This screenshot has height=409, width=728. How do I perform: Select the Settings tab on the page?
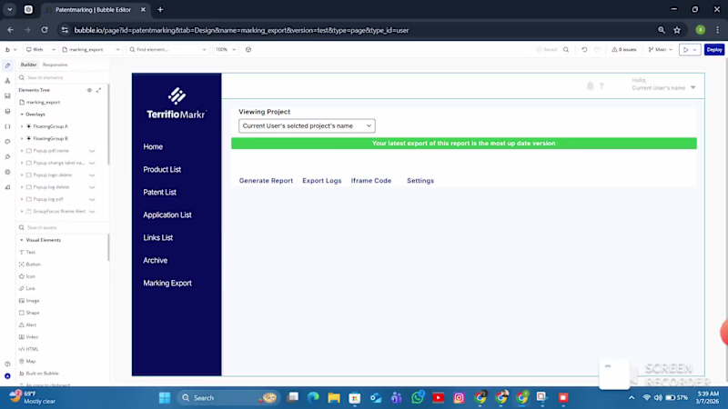tap(420, 180)
